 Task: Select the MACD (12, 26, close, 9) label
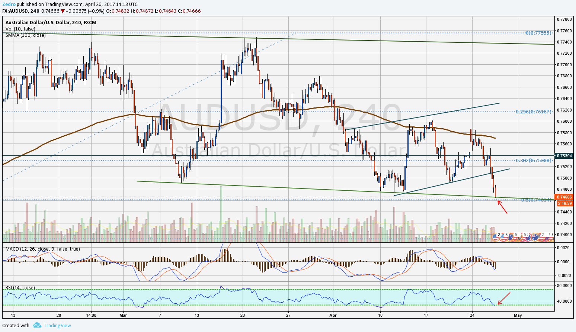point(43,249)
